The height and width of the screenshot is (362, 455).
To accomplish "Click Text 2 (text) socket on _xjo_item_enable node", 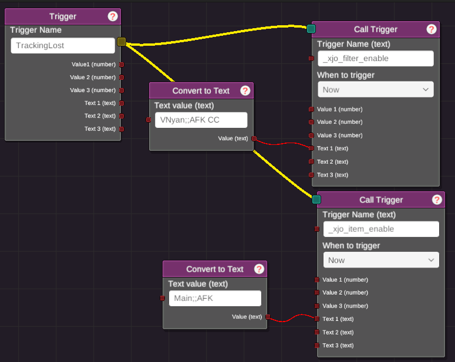I will click(317, 332).
